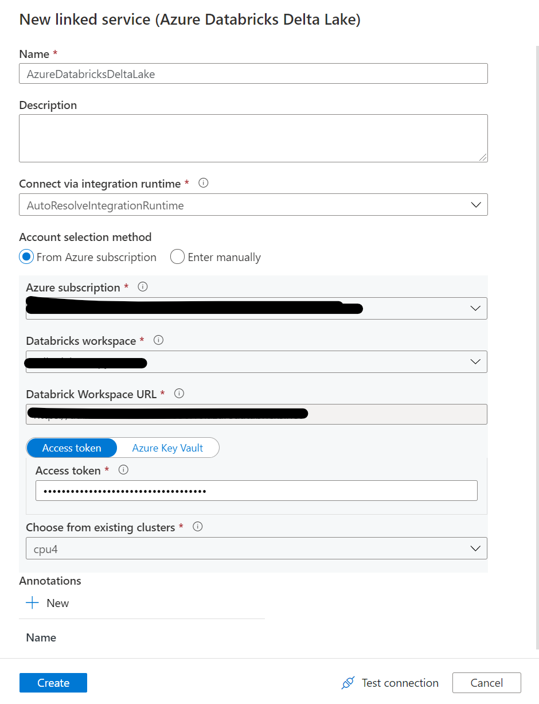Open the integration runtime dropdown
The image size is (539, 704).
coord(253,205)
